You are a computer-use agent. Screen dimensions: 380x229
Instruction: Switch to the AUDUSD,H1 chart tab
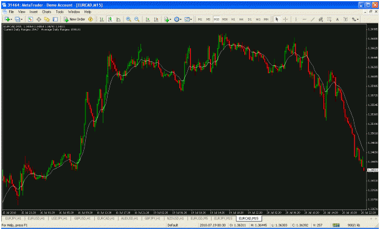(x=130, y=218)
